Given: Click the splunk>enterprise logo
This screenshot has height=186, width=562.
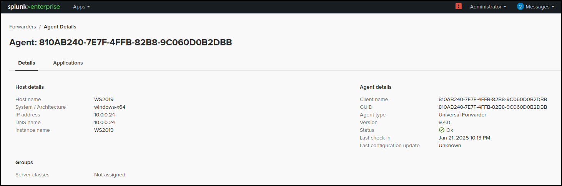Looking at the screenshot, I should (x=34, y=7).
